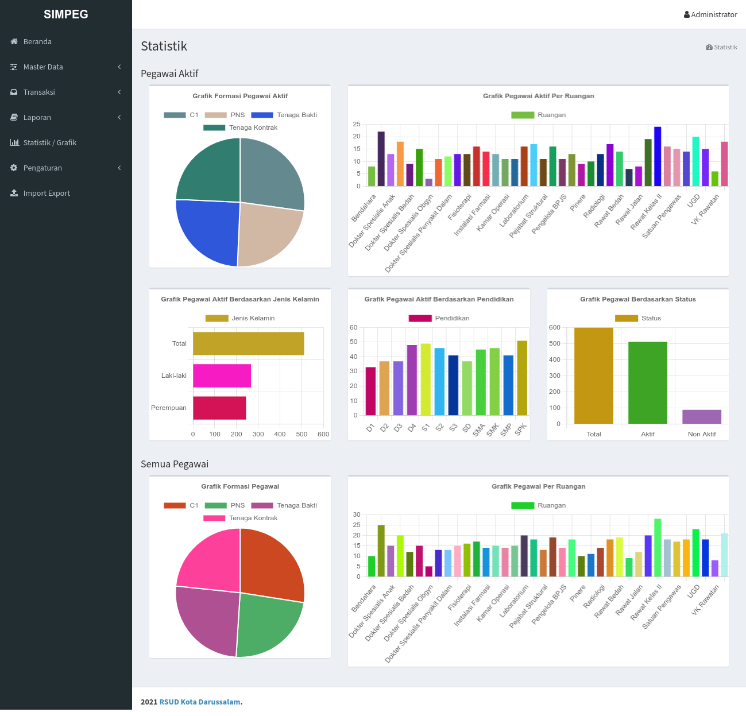Click the SIMPEG logo title
746x716 pixels.
click(66, 14)
